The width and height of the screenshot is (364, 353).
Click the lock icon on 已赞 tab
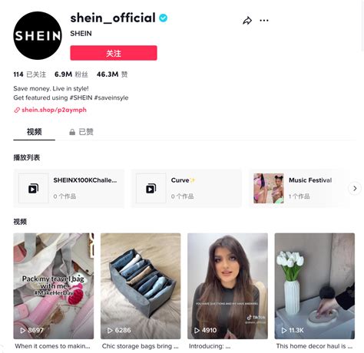[x=72, y=132]
